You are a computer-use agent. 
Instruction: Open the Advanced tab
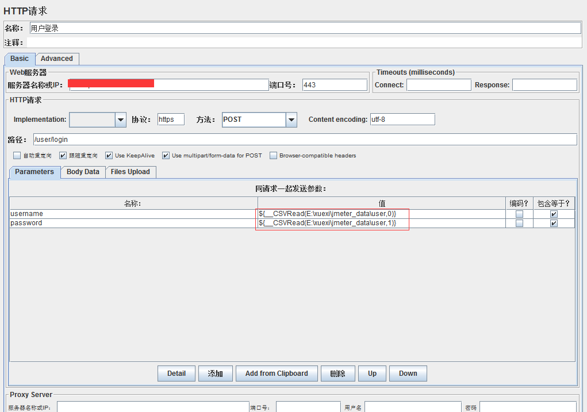pyautogui.click(x=57, y=59)
